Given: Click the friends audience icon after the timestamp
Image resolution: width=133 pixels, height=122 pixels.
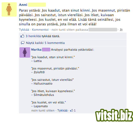Looking at the screenshot, I should [121, 30].
